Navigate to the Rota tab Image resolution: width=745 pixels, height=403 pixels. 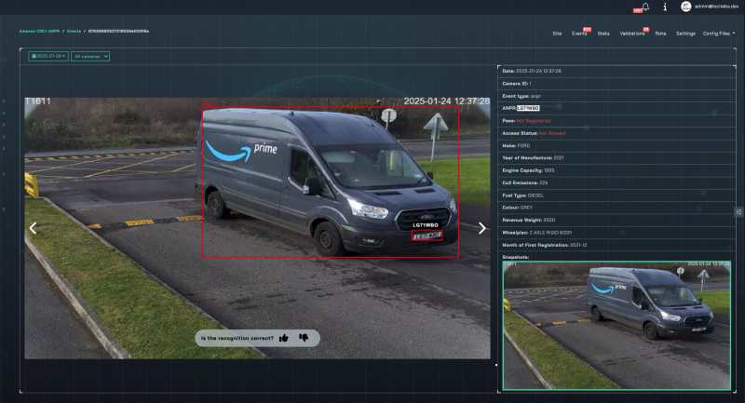tap(660, 33)
